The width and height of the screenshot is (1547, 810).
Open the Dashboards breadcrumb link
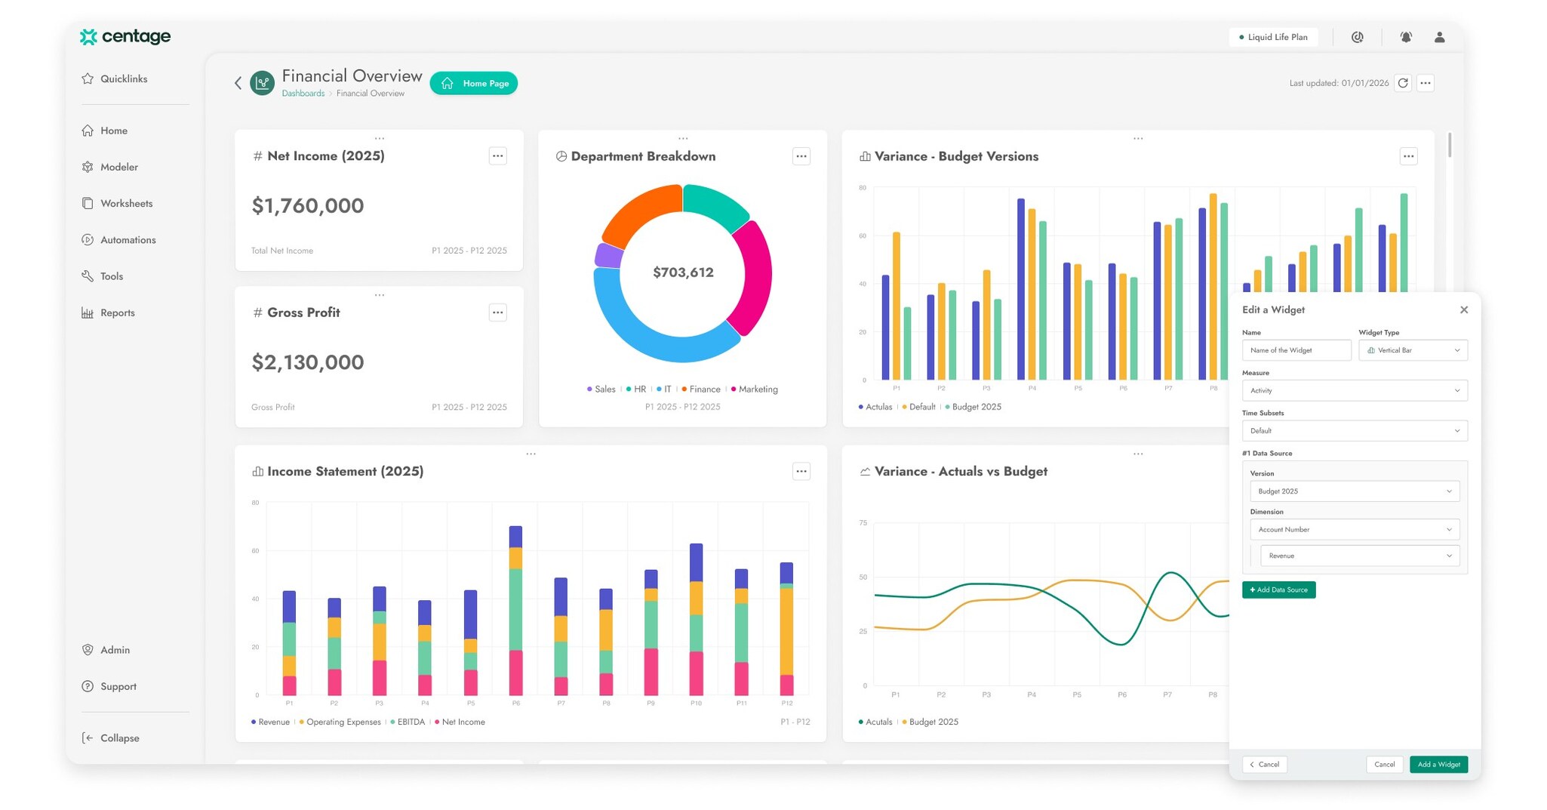click(x=303, y=93)
